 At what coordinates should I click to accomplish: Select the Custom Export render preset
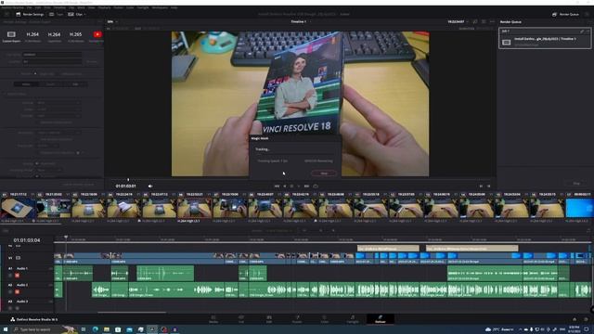click(11, 36)
